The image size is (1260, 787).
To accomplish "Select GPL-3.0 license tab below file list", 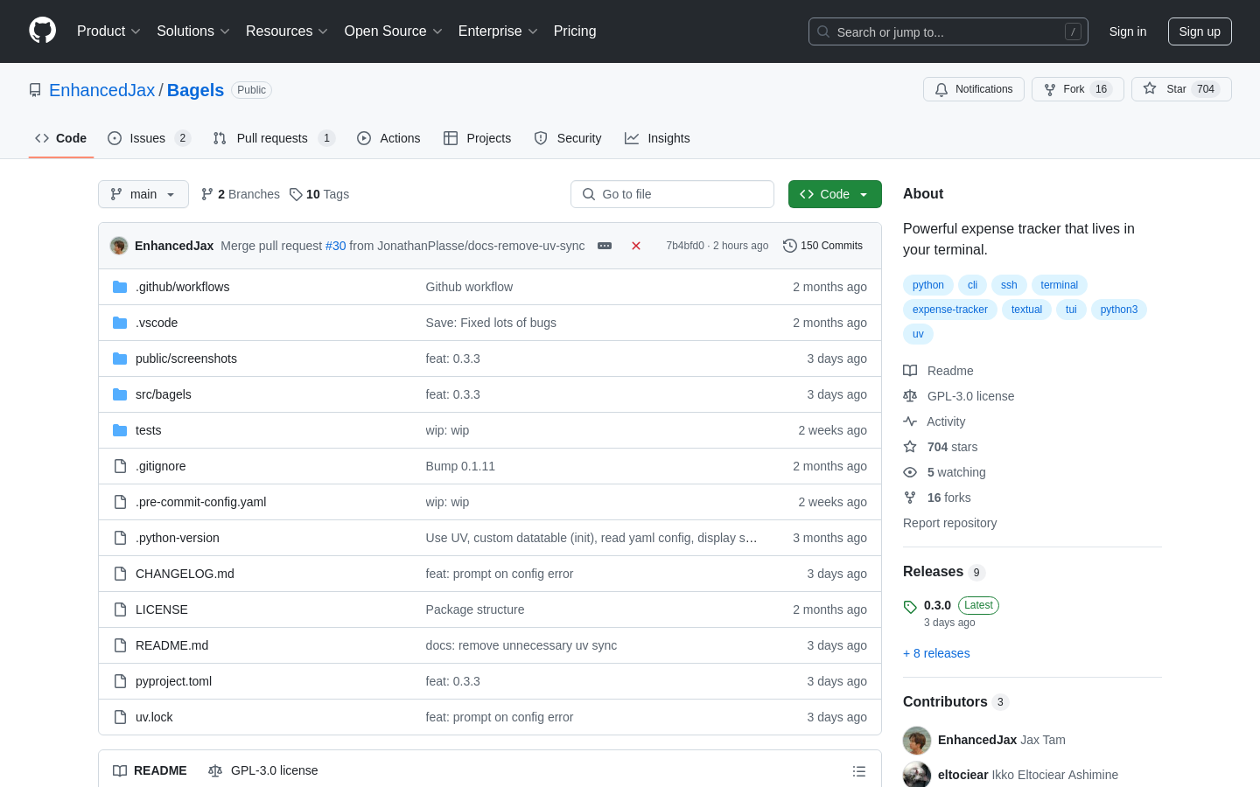I will click(x=262, y=770).
